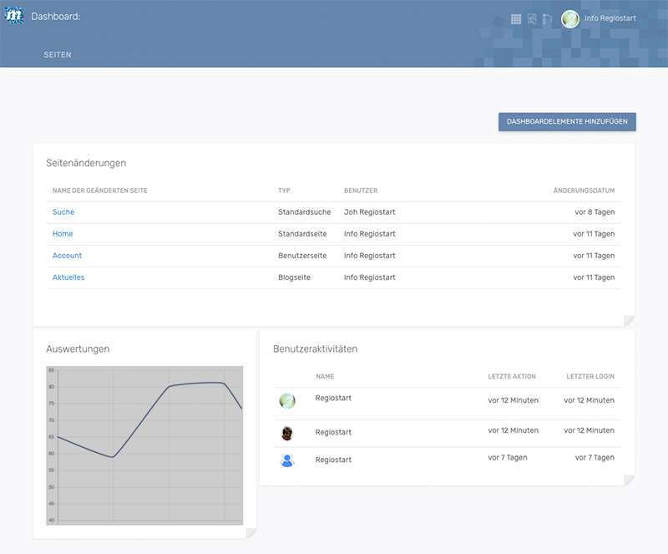
Task: Click the app logo in the header
Action: (14, 16)
